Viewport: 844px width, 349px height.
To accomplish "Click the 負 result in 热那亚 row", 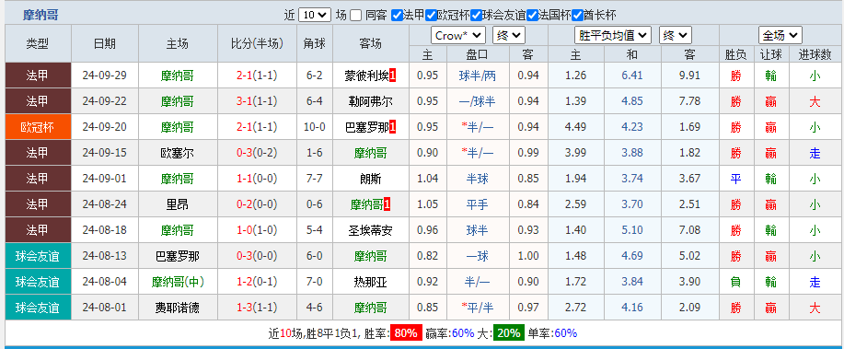I will point(735,281).
